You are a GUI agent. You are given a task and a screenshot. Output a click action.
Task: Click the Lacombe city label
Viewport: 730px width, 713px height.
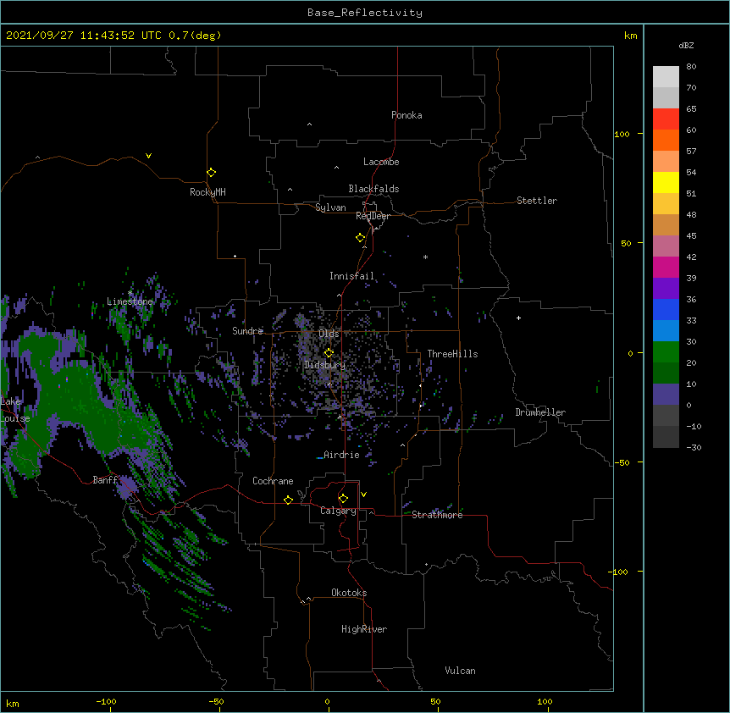click(381, 162)
